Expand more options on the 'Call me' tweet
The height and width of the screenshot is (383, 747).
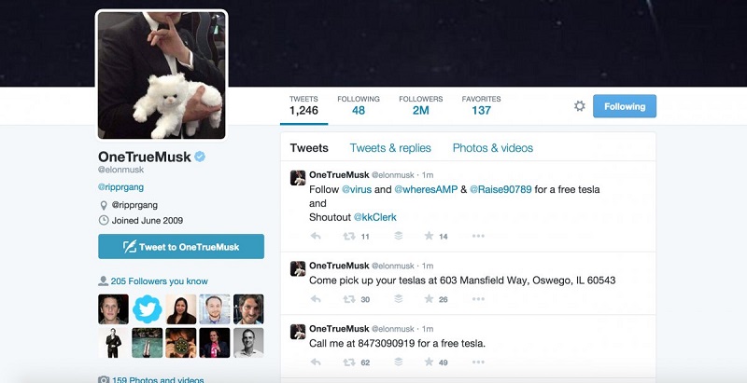[478, 362]
